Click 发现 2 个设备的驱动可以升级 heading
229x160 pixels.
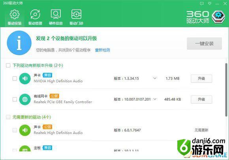coord(66,39)
